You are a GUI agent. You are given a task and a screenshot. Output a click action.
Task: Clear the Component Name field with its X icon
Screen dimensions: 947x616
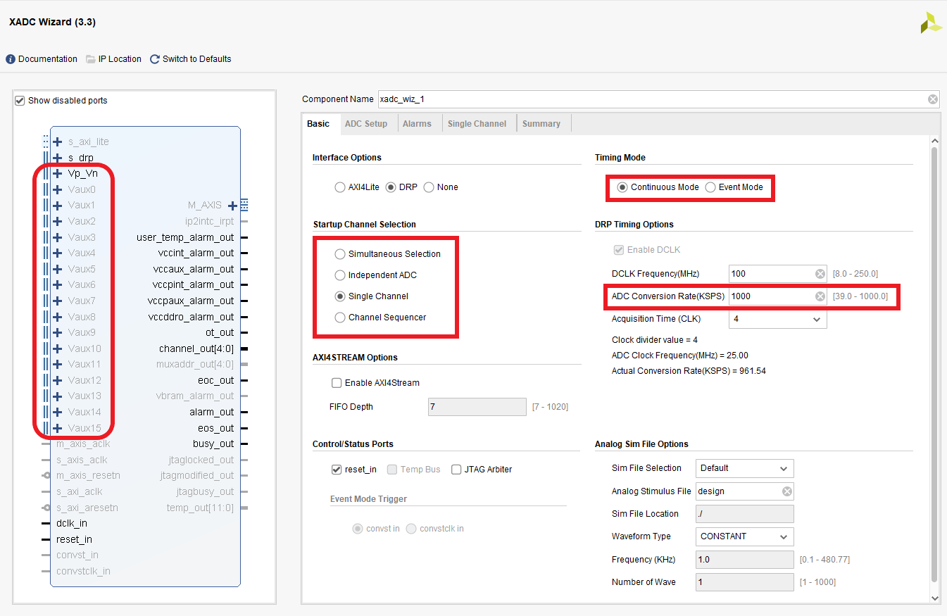tap(933, 99)
